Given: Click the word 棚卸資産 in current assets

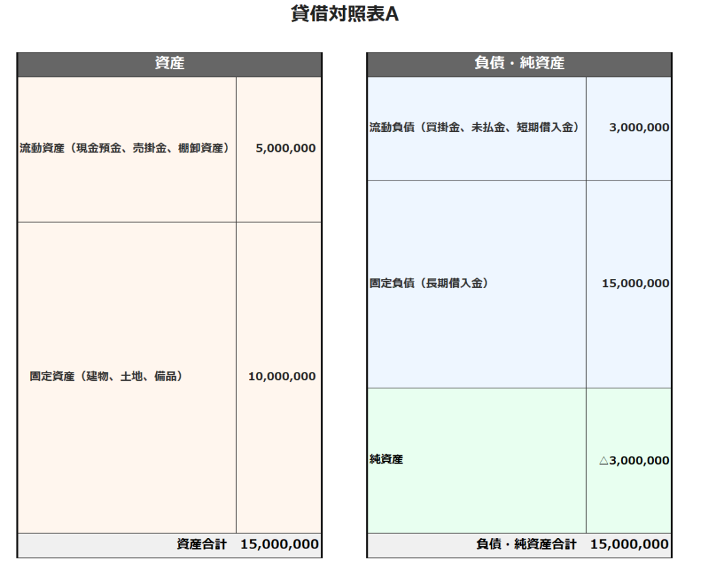Looking at the screenshot, I should coord(201,148).
